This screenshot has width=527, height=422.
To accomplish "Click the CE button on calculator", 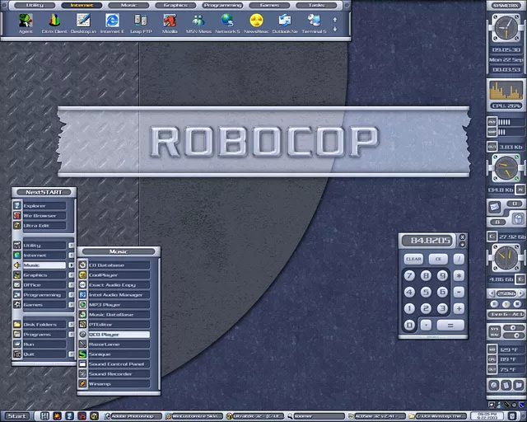I will 438,259.
